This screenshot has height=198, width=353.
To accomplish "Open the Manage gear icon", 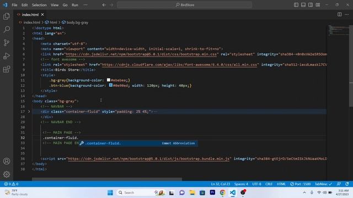I will [7, 174].
